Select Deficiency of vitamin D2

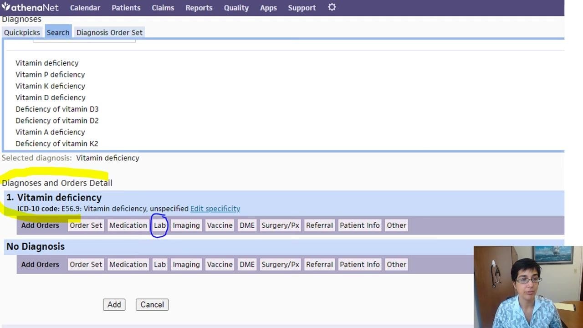click(57, 120)
